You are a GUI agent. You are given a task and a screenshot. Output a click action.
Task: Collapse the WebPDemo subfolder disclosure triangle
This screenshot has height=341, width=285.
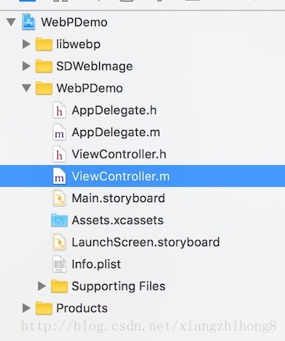(x=26, y=88)
